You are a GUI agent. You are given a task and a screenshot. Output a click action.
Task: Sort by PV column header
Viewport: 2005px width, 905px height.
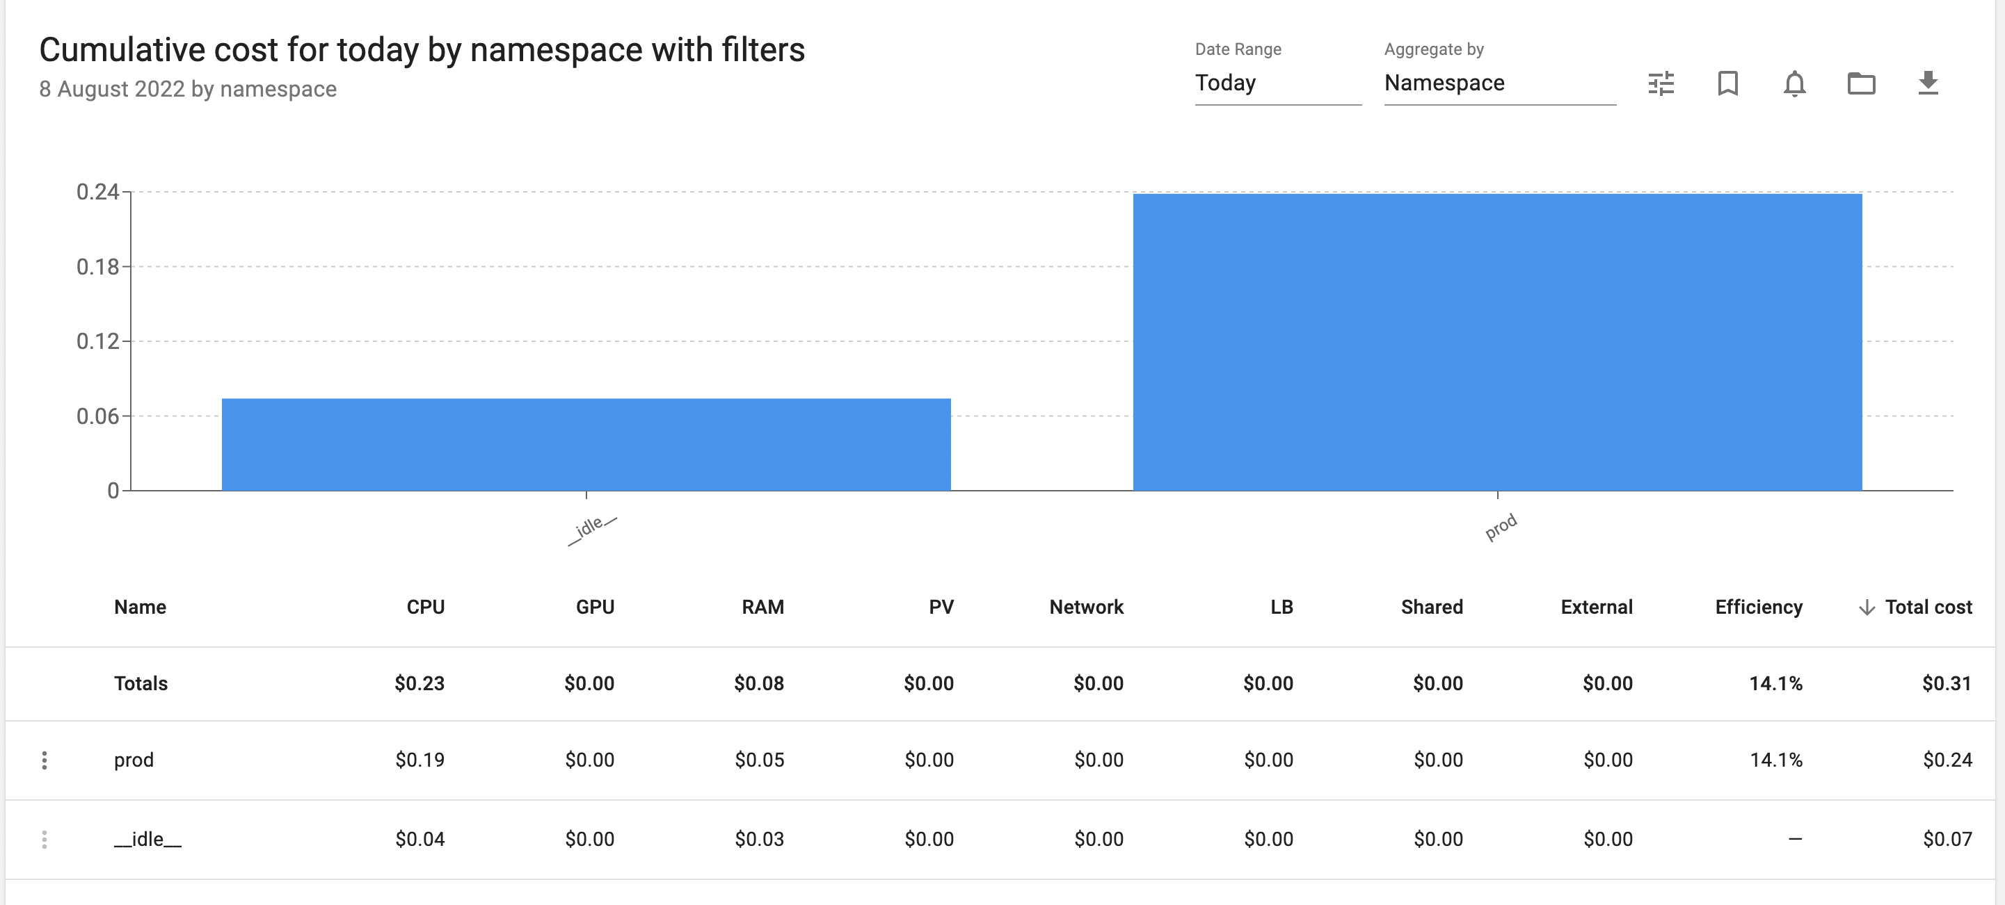[941, 608]
